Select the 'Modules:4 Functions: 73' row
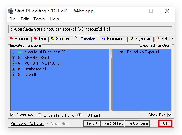This screenshot has height=135, width=182. [x=45, y=52]
